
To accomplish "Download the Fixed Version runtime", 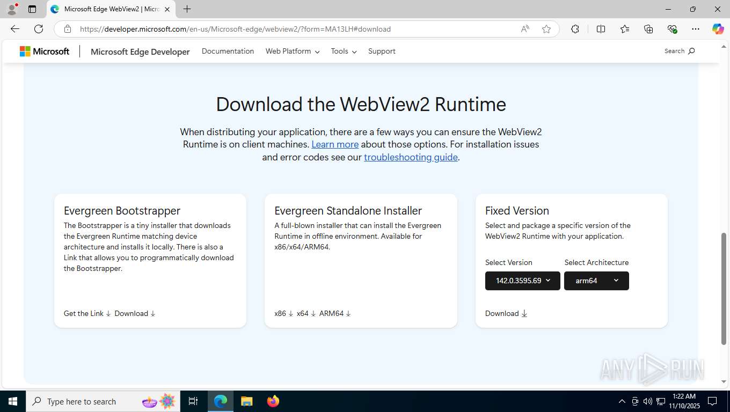I will 506,313.
